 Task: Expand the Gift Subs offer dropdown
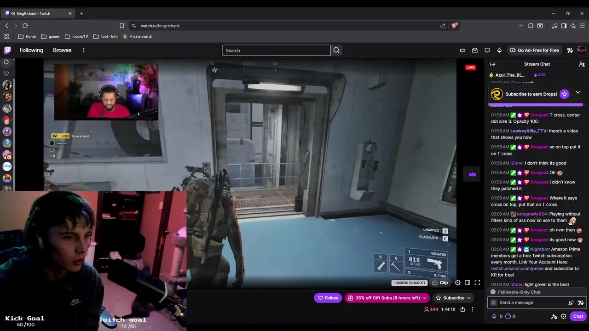[x=424, y=298]
